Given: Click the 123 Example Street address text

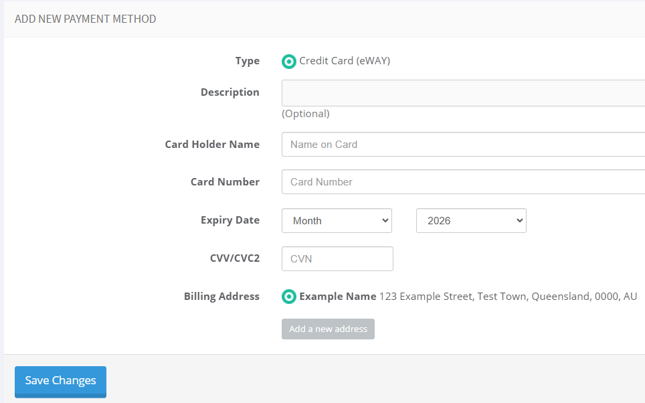Looking at the screenshot, I should 508,297.
